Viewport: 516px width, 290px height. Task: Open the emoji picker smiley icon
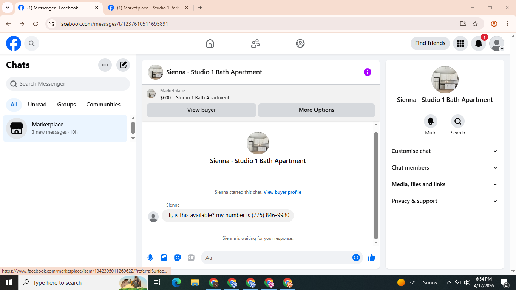[x=356, y=258]
